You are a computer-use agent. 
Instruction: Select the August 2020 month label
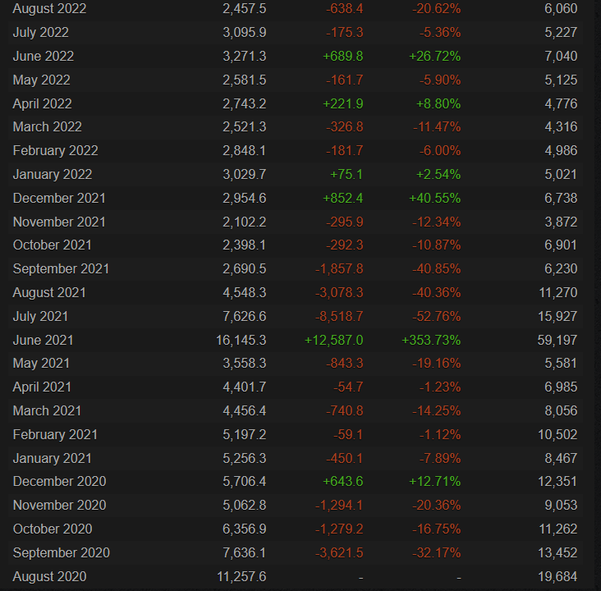pyautogui.click(x=49, y=576)
